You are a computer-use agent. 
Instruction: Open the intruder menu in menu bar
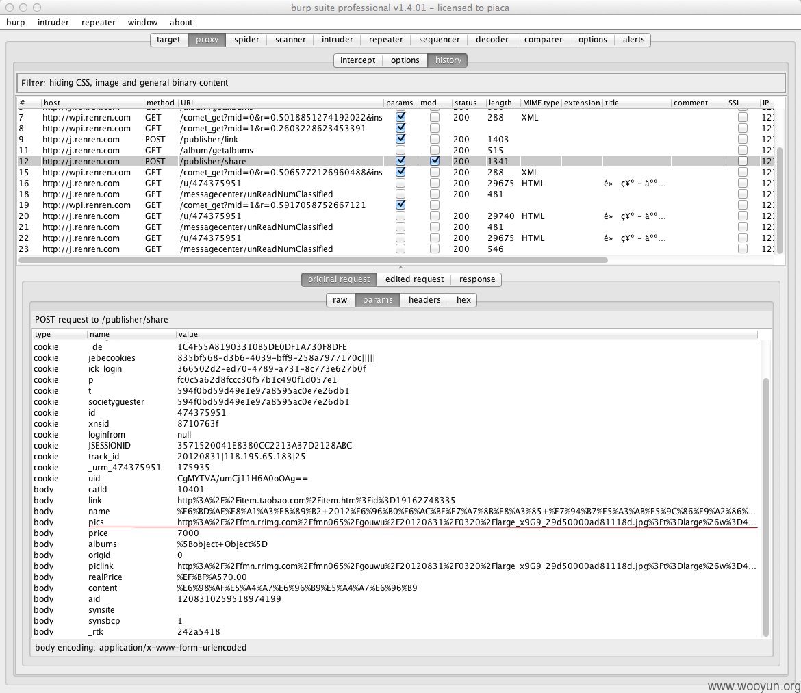tap(53, 23)
